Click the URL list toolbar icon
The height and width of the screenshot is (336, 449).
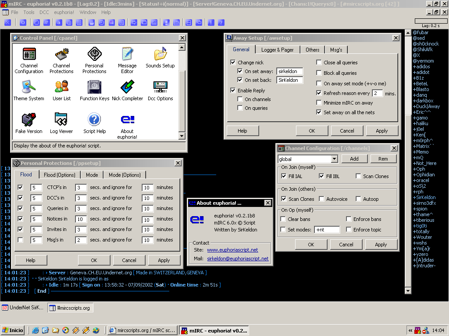tap(177, 23)
